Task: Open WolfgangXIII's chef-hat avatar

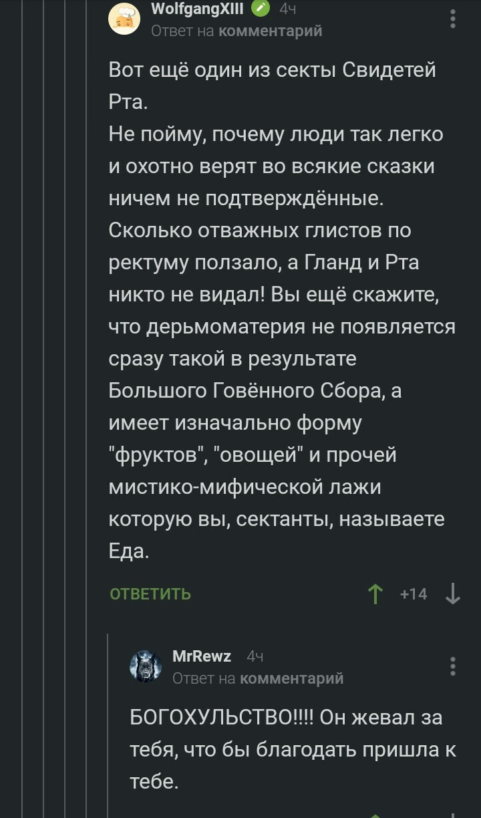Action: 124,19
